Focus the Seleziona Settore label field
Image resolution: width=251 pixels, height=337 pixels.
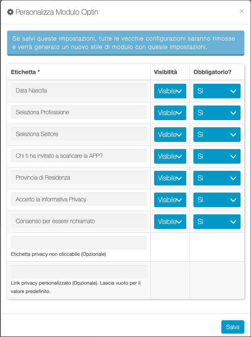point(79,134)
